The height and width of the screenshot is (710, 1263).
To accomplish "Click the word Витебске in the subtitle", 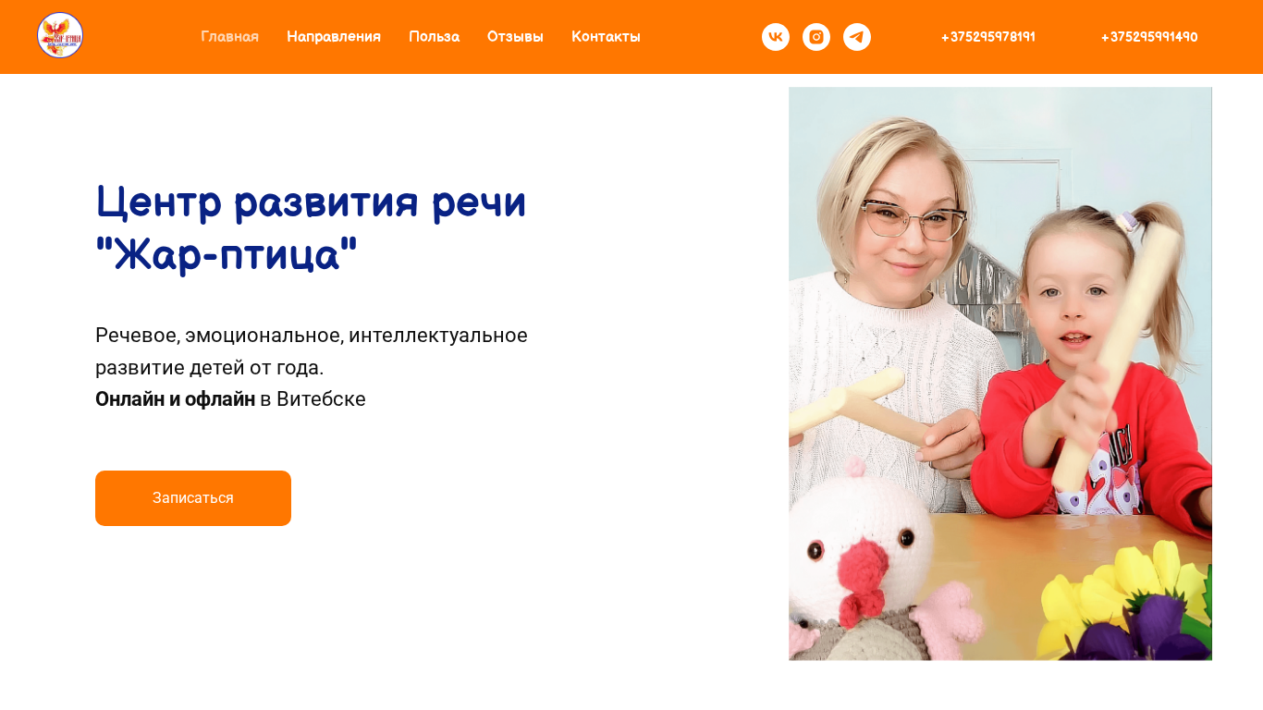I will (321, 399).
